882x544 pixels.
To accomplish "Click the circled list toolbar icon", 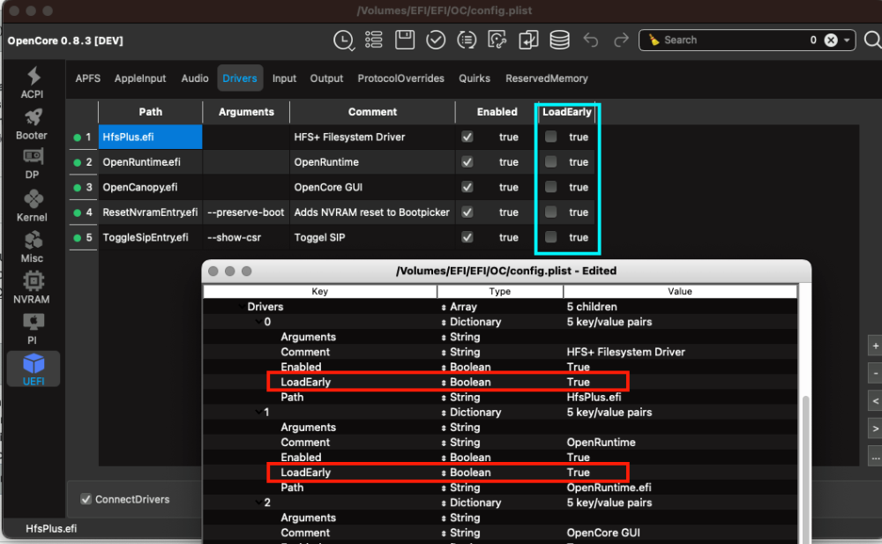I will [x=467, y=40].
